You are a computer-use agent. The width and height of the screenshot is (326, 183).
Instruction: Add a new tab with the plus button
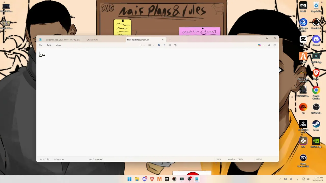[x=170, y=40]
